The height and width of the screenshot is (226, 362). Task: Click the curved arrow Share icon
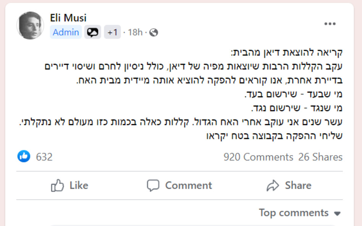click(x=273, y=185)
